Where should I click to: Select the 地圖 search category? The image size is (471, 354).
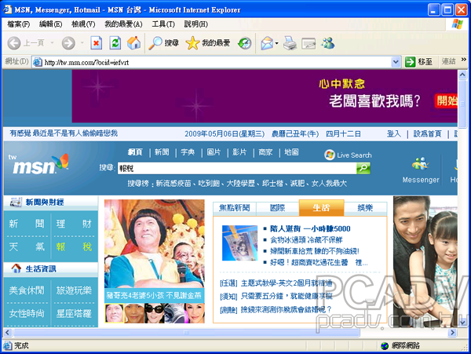pyautogui.click(x=291, y=152)
